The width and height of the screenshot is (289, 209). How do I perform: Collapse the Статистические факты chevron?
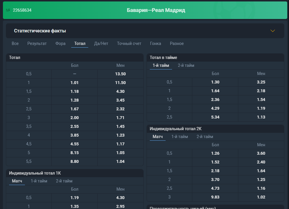(273, 31)
